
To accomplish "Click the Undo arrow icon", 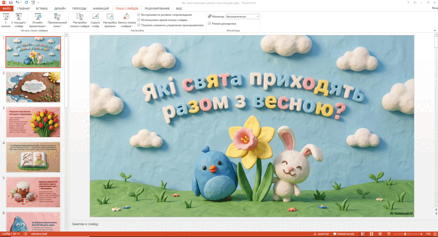I will (x=17, y=2).
